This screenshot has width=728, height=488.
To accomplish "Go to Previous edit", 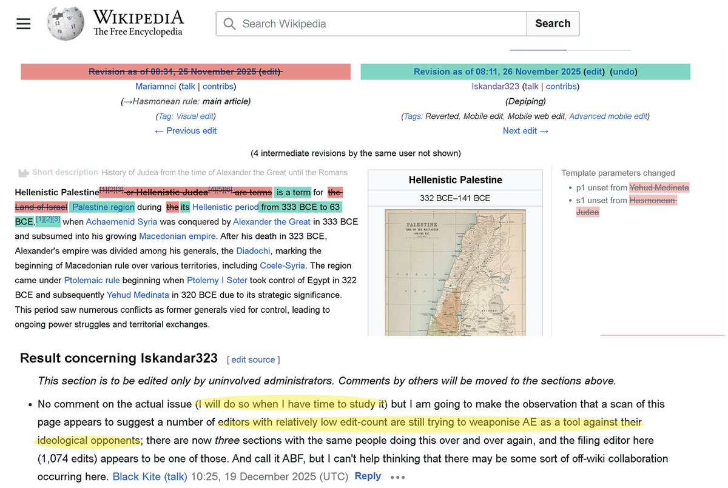I will pyautogui.click(x=186, y=130).
